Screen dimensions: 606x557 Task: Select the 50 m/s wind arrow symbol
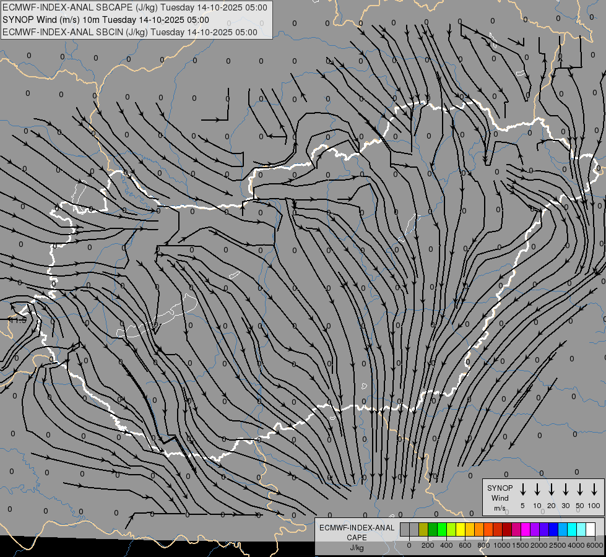580,490
